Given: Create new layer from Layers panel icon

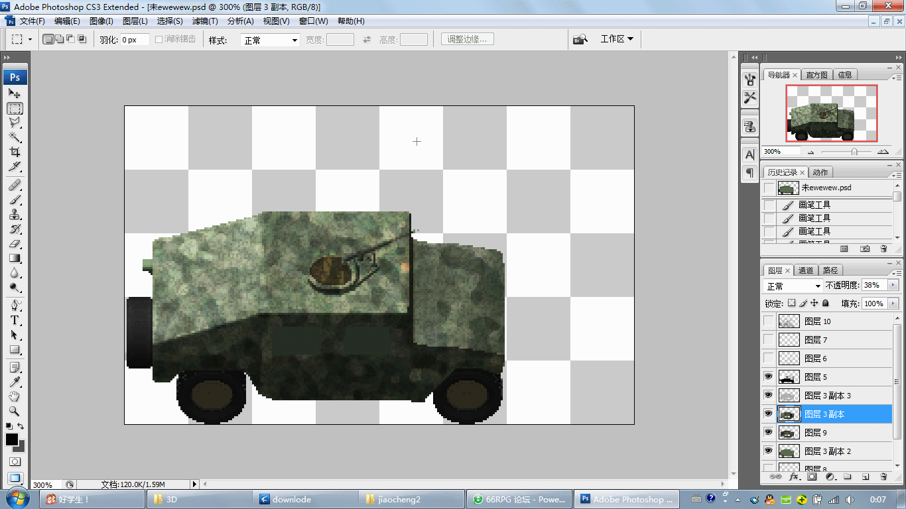Looking at the screenshot, I should [865, 477].
